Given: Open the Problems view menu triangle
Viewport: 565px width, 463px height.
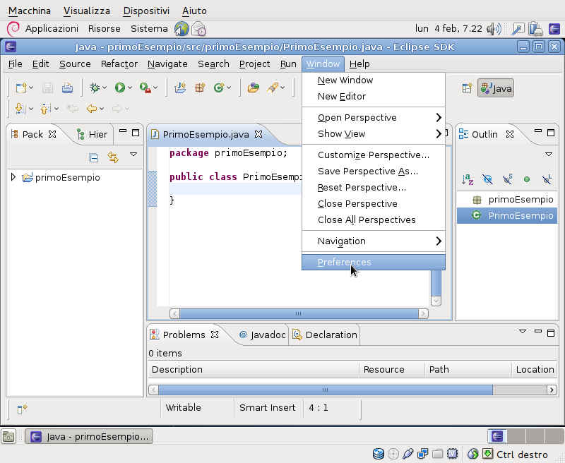Looking at the screenshot, I should [x=523, y=331].
